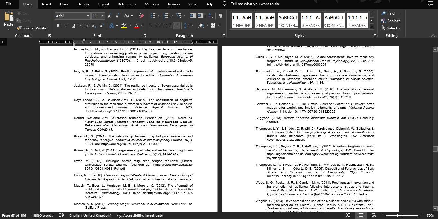Cut the selection with the scissors icon
438x219 pixels.
tap(19, 13)
